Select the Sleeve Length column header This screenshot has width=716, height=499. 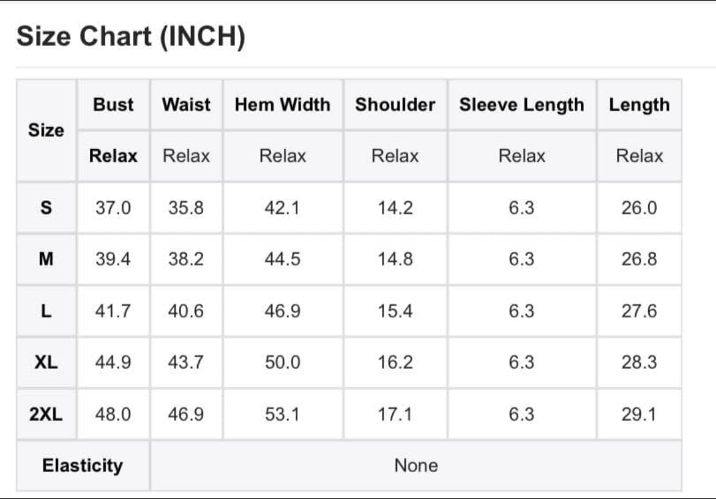tap(522, 105)
